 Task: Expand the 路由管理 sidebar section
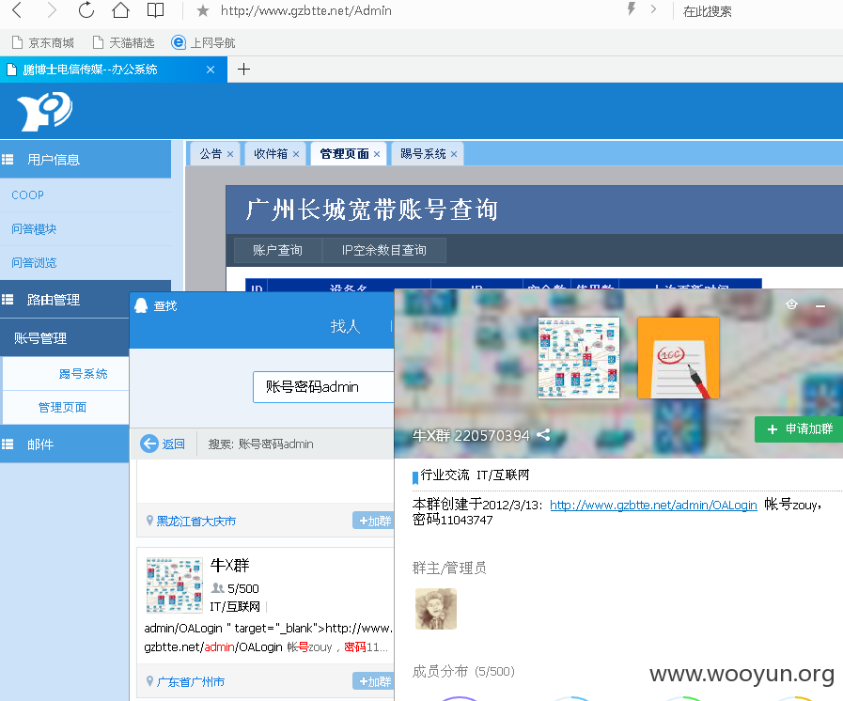tap(65, 300)
